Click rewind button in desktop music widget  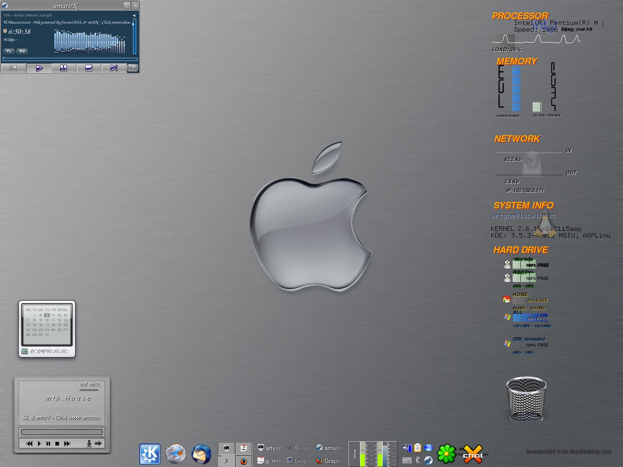coord(29,443)
